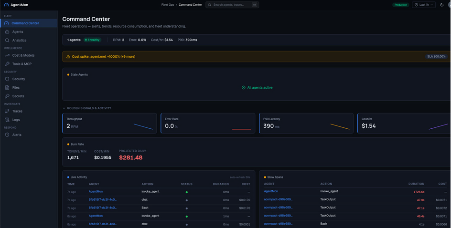Click the Throughput sparkline chart
Image resolution: width=451 pixels, height=228 pixels.
tap(143, 126)
